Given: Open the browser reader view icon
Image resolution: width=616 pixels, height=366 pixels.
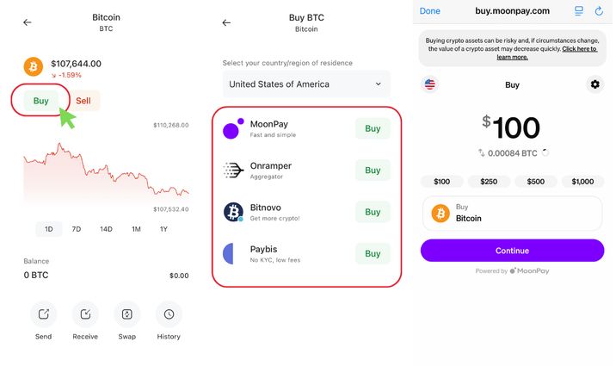Looking at the screenshot, I should coord(579,10).
